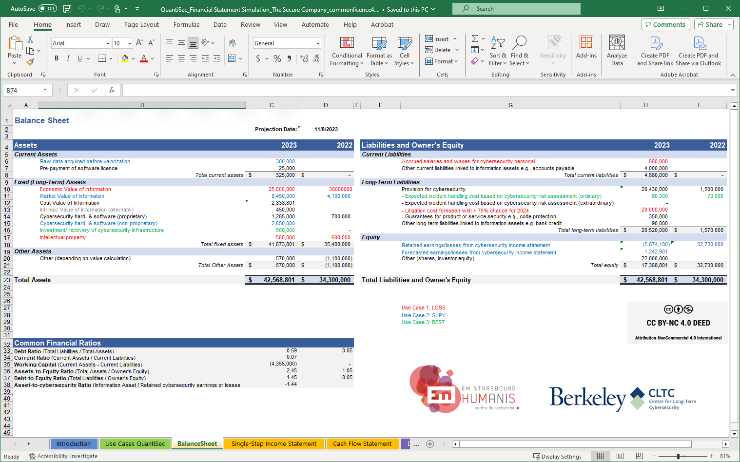Apply the red Font Color swatch
The height and width of the screenshot is (462, 740).
click(144, 58)
